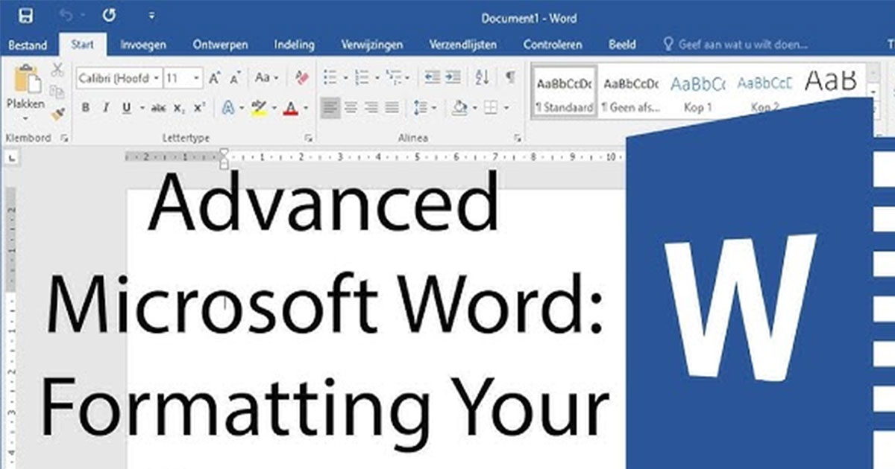Screen dimensions: 895x469
Task: Justify the paragraph text
Action: pos(392,108)
